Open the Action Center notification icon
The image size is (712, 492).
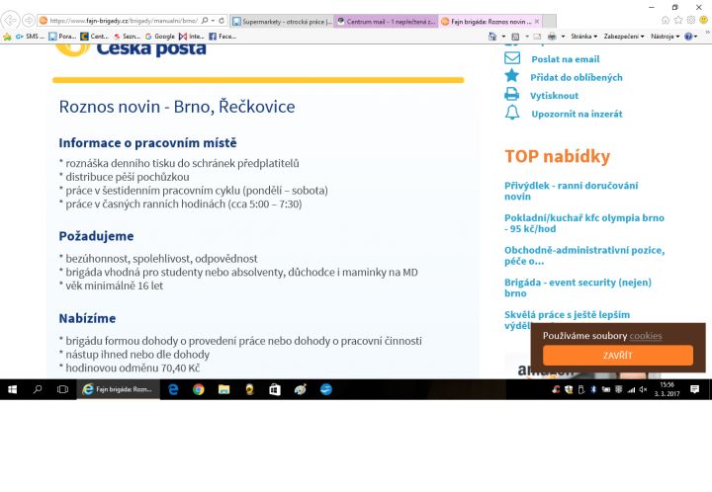click(694, 389)
